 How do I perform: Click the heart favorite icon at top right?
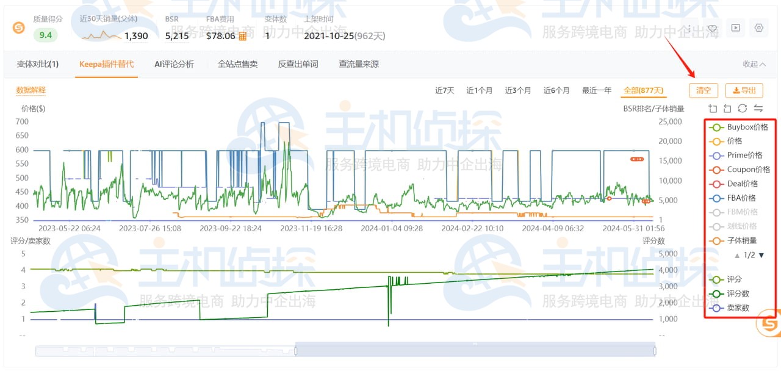[x=711, y=27]
